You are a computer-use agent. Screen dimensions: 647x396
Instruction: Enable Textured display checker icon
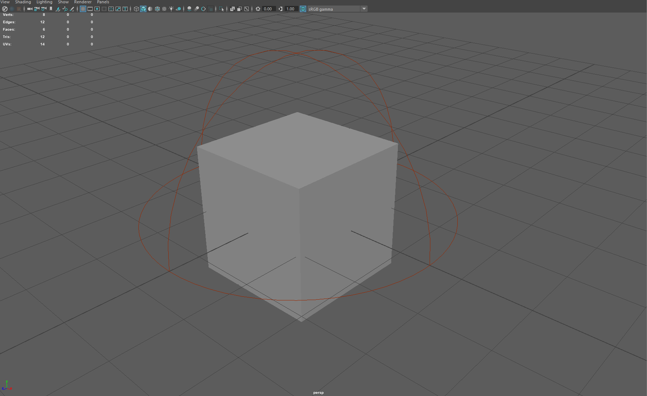pos(164,9)
